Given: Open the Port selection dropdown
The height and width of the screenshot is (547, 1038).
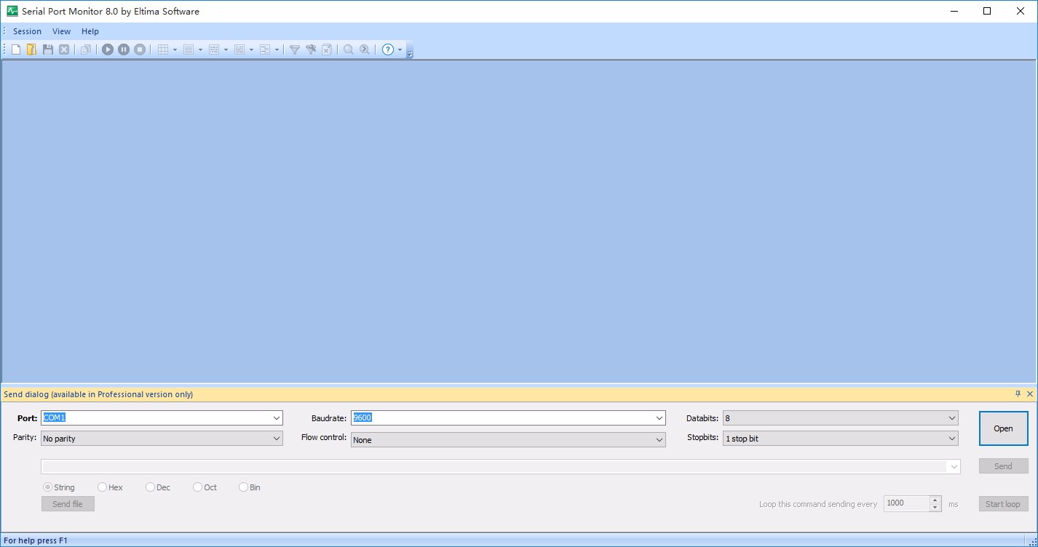Looking at the screenshot, I should [277, 418].
